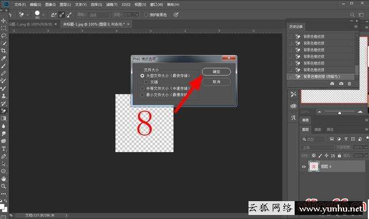Close the PNG 格式选项 dialog
The image size is (369, 219).
[x=228, y=58]
